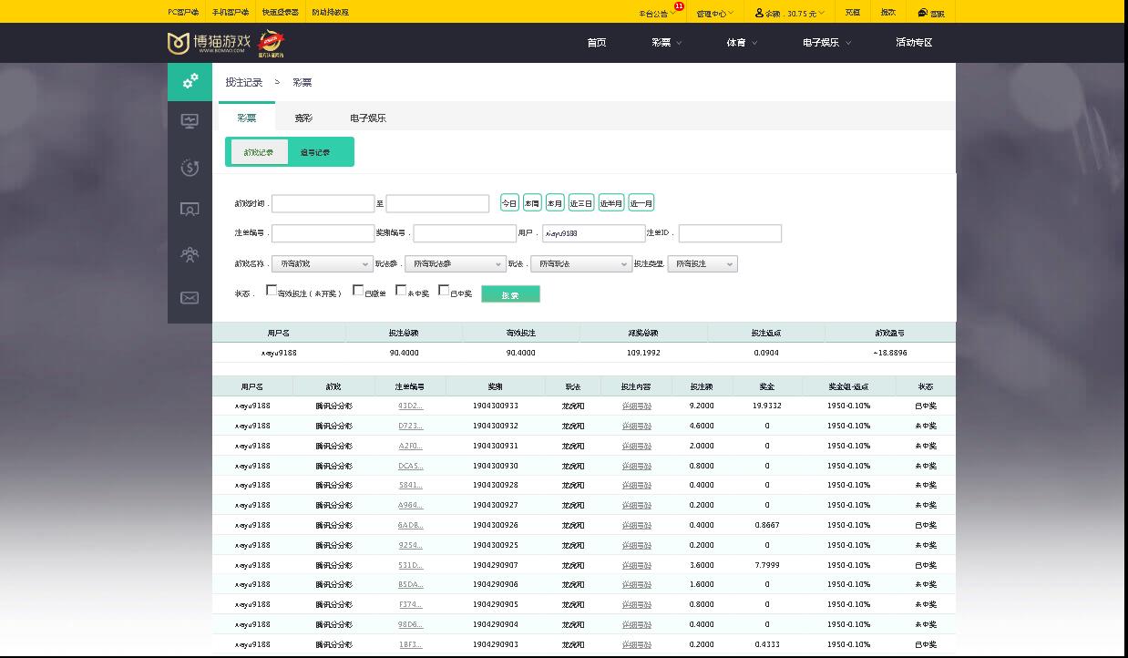Screen dimensions: 1128x658
Task: Click the 19.9332 prize amount cell
Action: (767, 406)
